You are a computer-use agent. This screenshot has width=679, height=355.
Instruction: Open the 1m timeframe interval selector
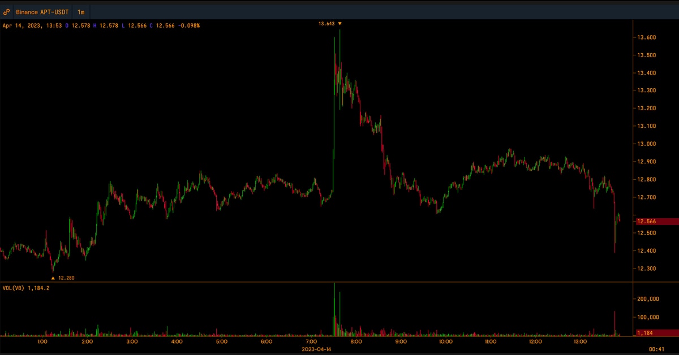tap(81, 12)
